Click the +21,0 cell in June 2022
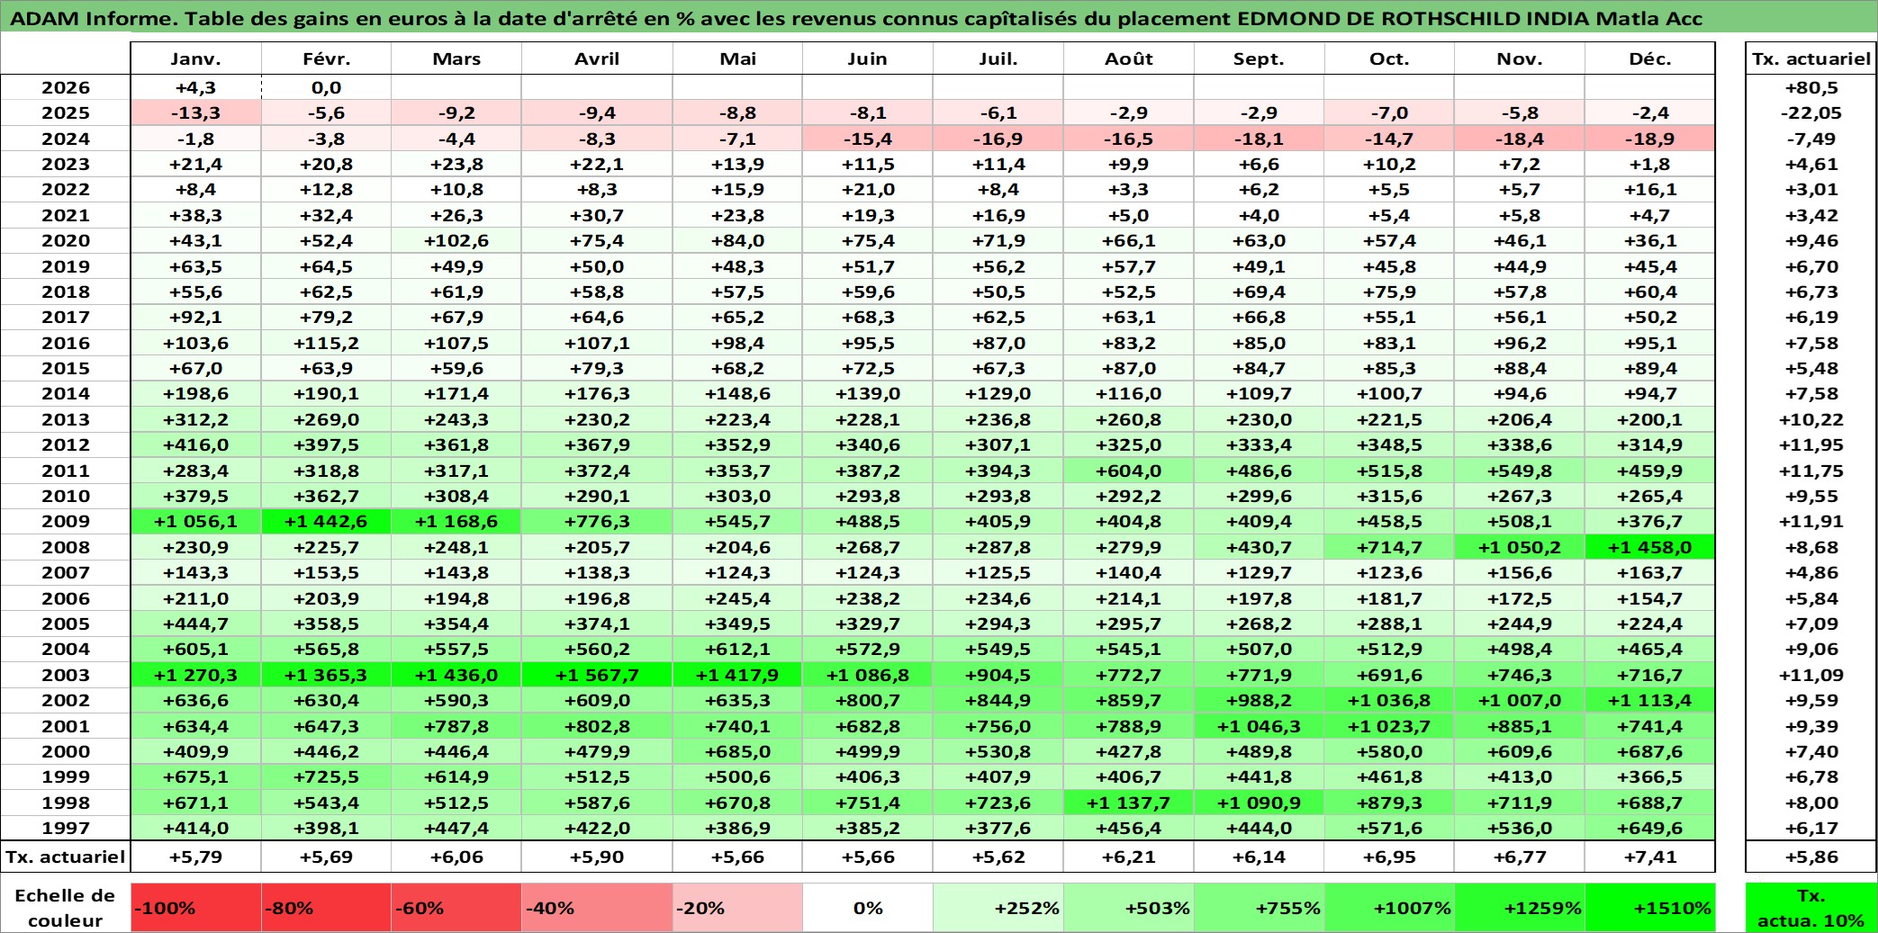1878x933 pixels. pyautogui.click(x=868, y=189)
